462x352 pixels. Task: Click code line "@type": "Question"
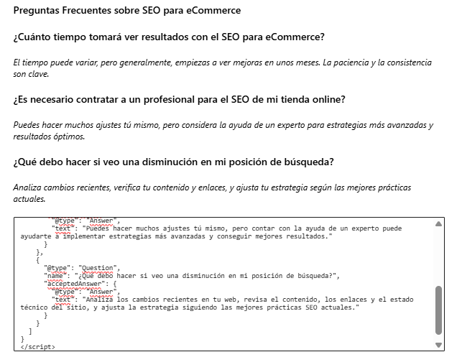82,268
